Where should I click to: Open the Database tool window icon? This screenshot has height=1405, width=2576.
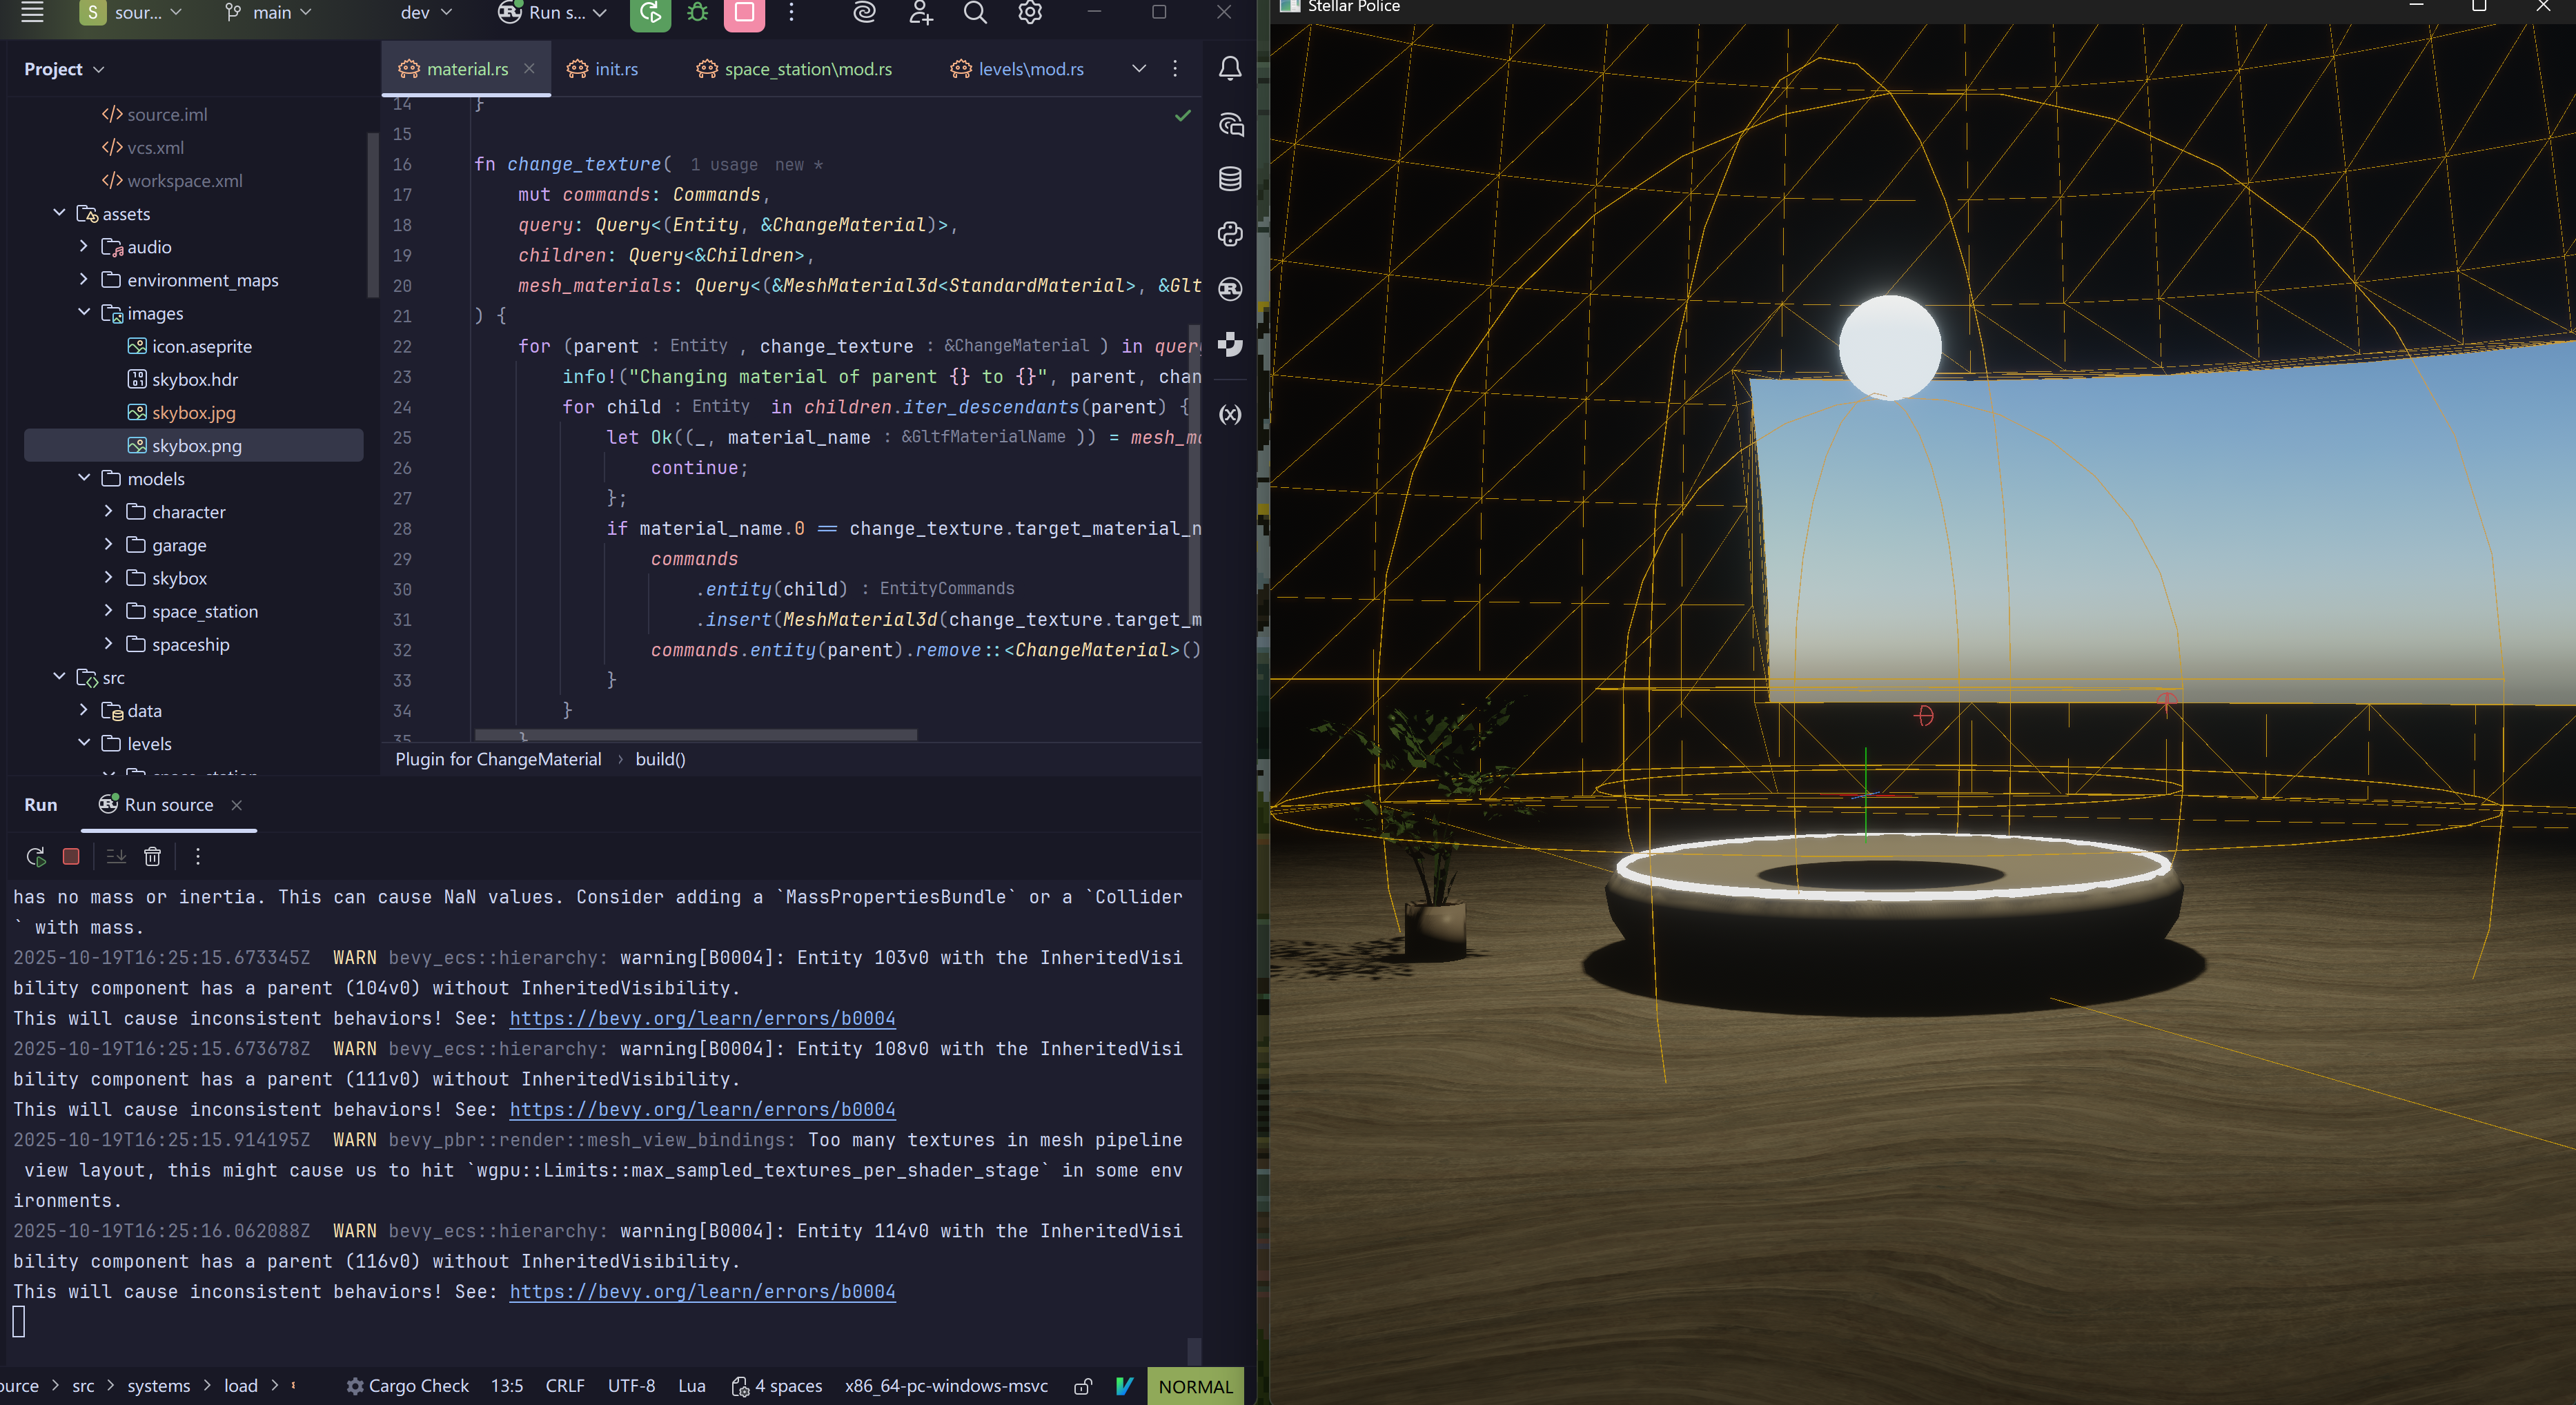[x=1230, y=179]
